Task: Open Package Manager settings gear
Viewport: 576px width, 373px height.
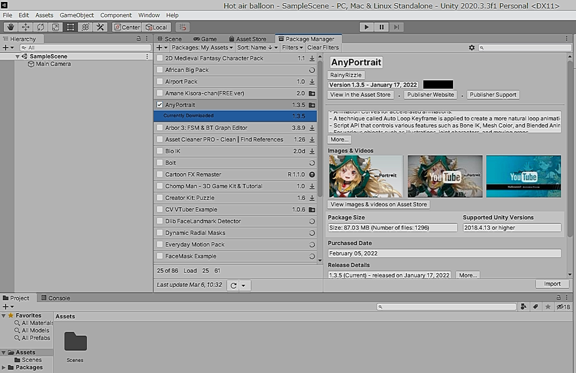Action: pos(472,47)
